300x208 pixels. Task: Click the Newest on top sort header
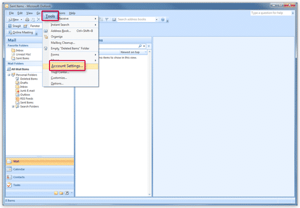click(132, 52)
